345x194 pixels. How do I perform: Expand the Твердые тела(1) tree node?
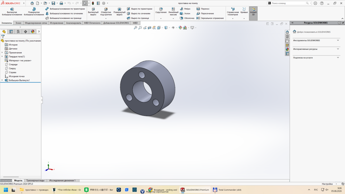tap(2, 57)
